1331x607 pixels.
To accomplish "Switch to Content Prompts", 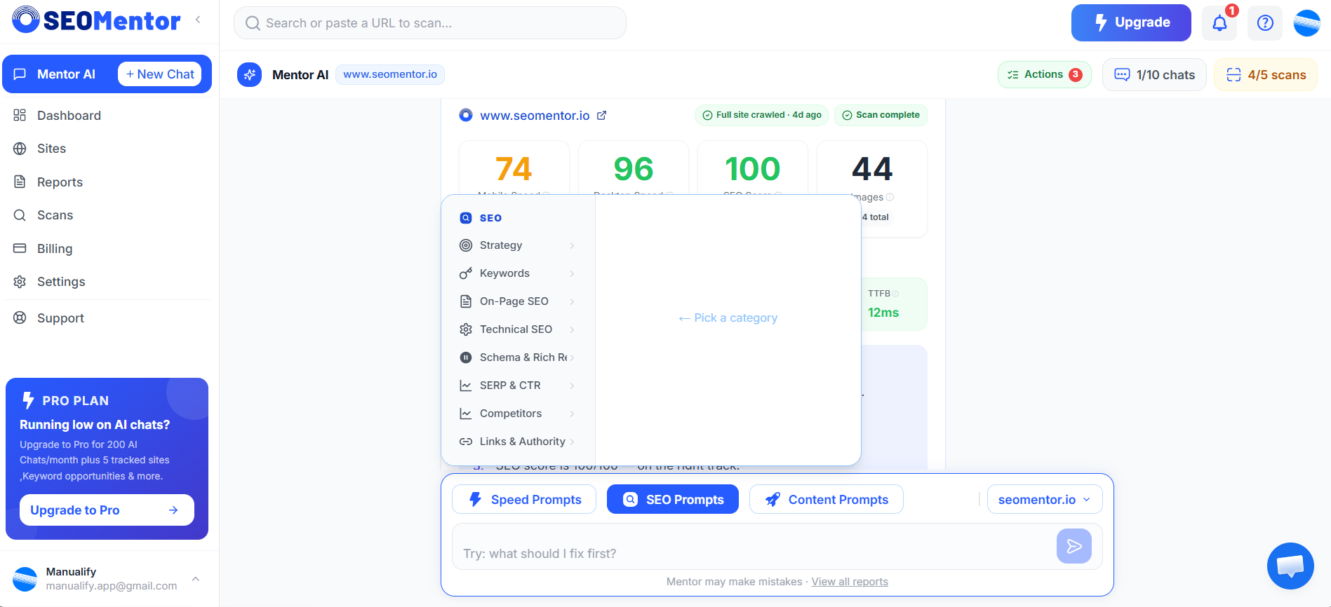I will tap(827, 500).
